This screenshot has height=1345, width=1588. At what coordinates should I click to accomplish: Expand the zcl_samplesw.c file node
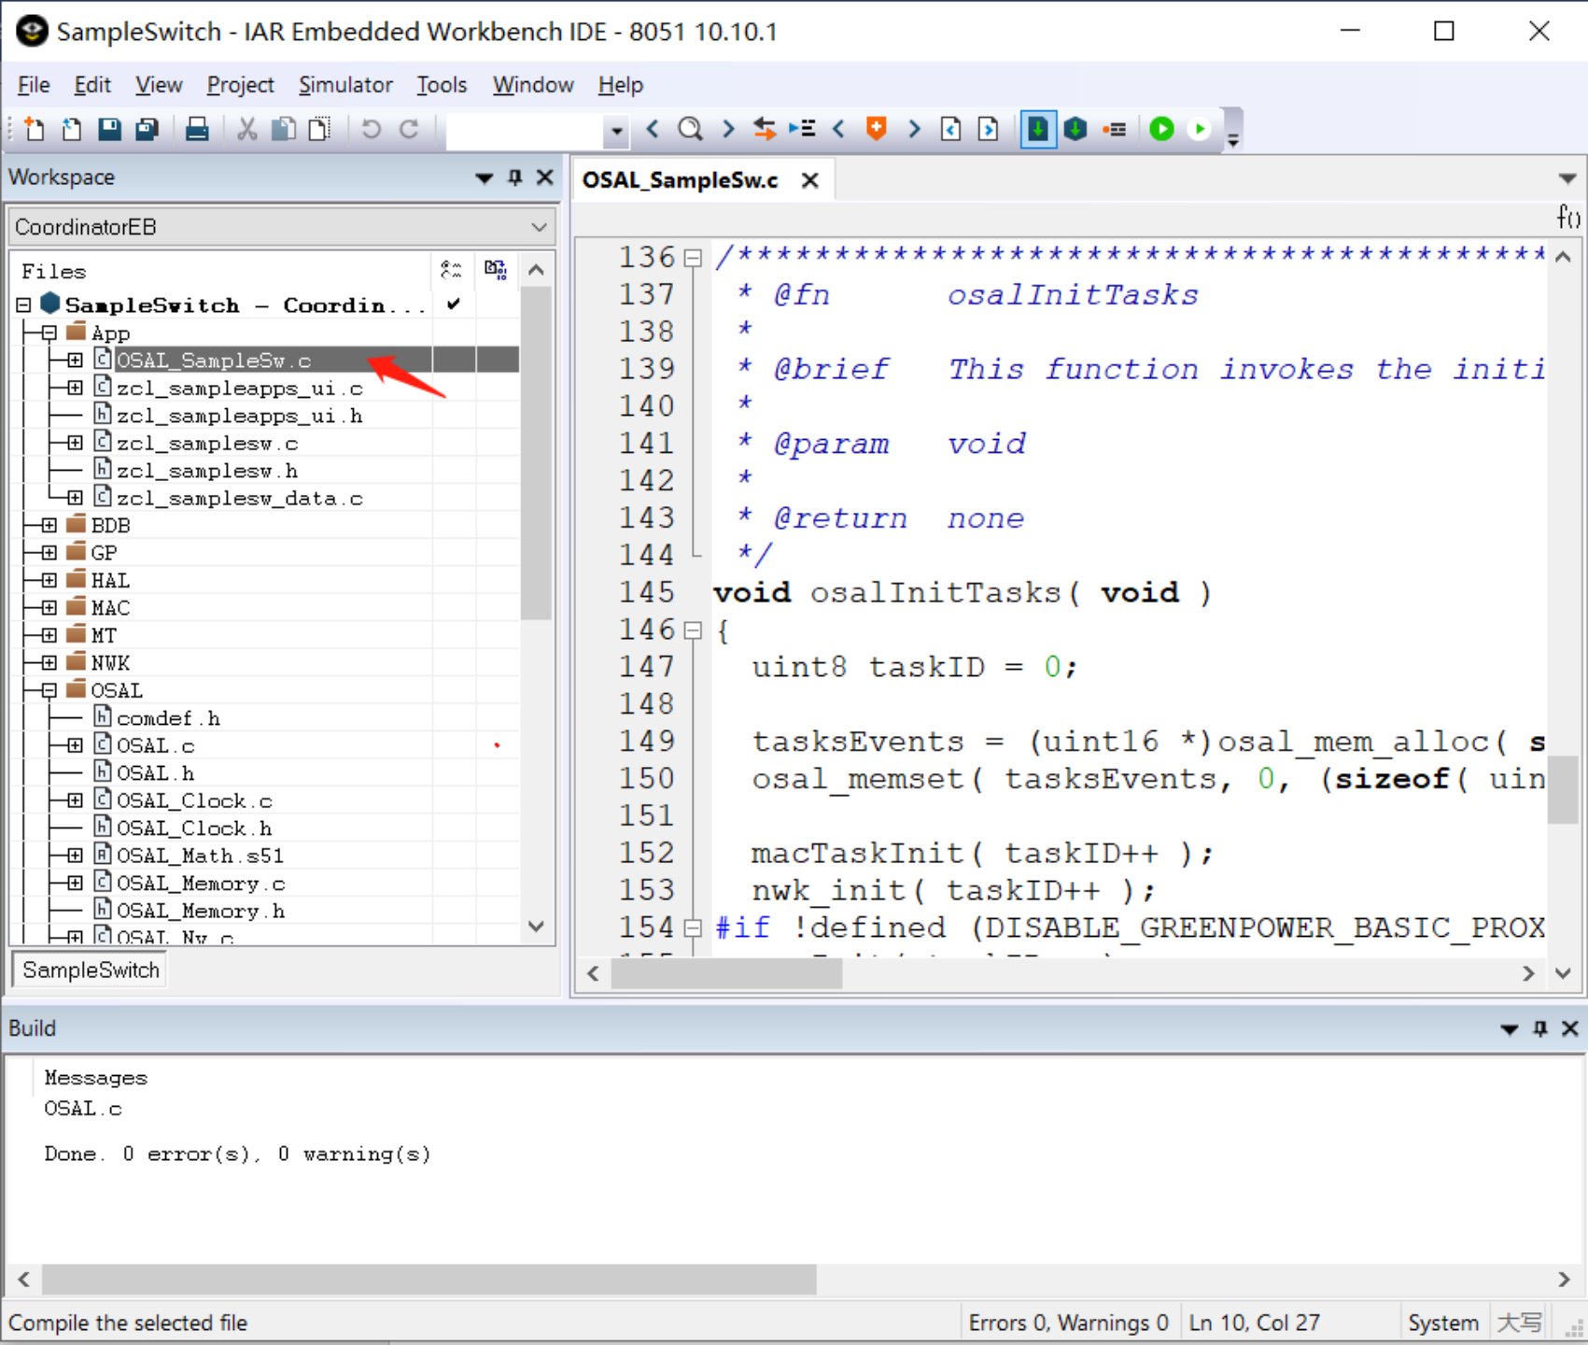point(75,443)
